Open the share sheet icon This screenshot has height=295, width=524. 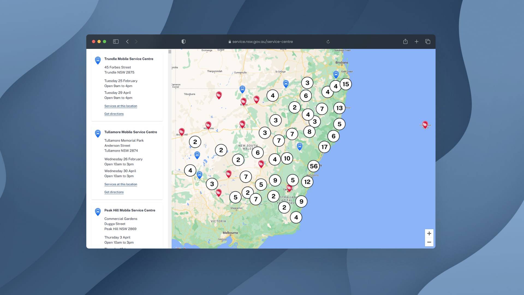click(405, 42)
